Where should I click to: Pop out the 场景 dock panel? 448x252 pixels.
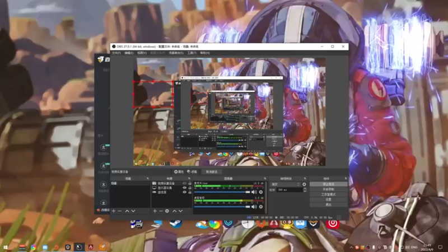[x=148, y=179]
